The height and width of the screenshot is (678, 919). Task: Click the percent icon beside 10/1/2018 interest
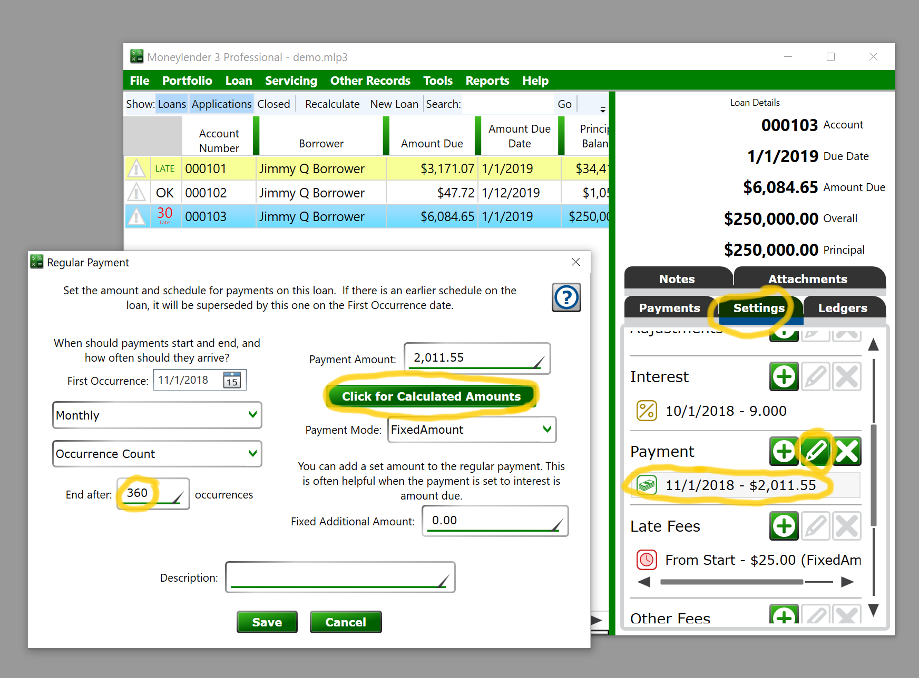pyautogui.click(x=647, y=411)
